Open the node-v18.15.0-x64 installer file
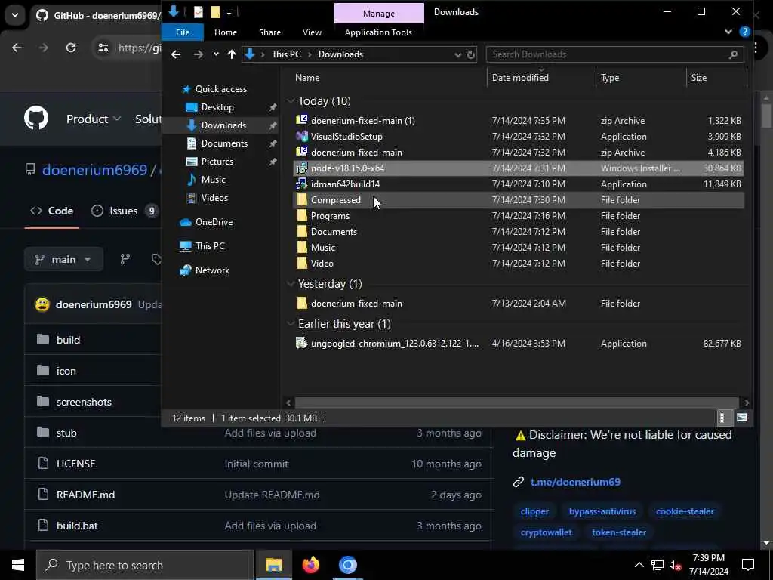Image resolution: width=773 pixels, height=580 pixels. click(x=518, y=168)
